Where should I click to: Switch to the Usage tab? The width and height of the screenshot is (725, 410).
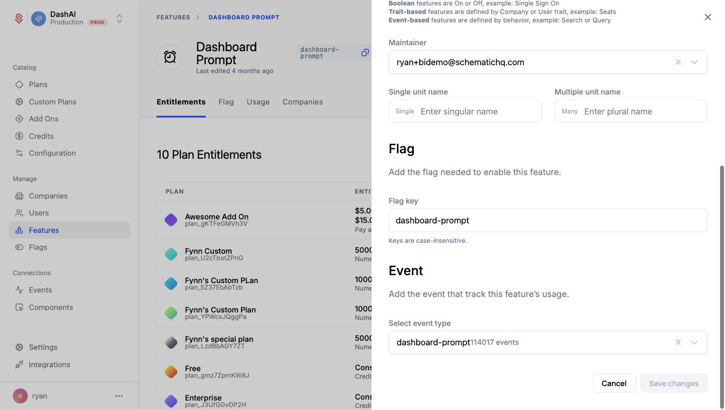pos(258,102)
